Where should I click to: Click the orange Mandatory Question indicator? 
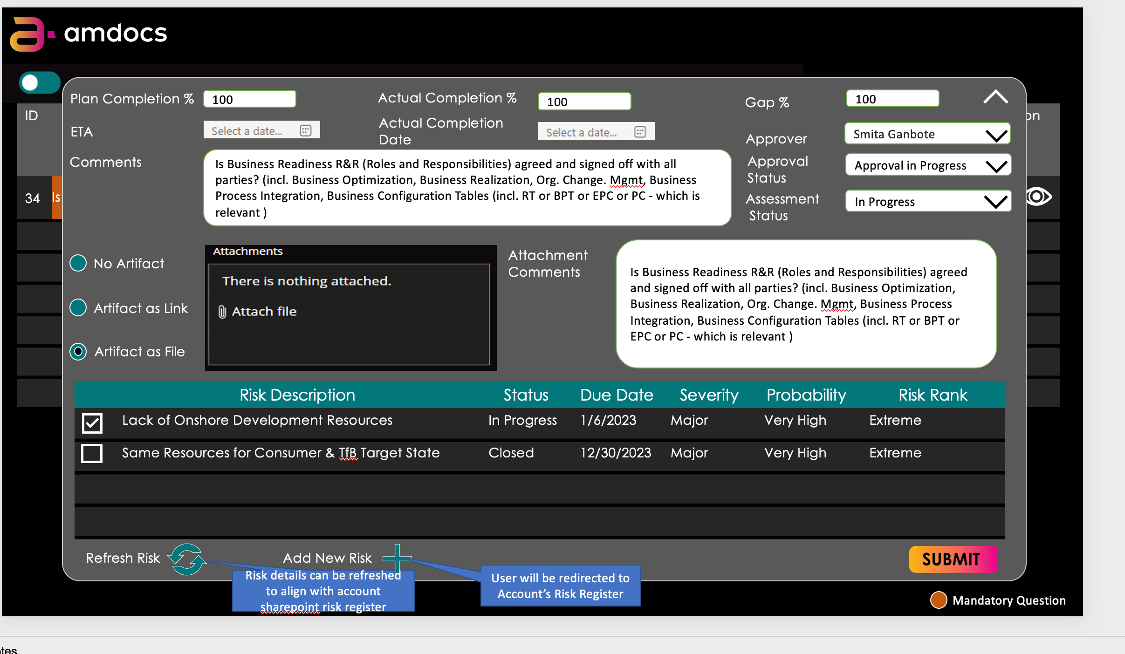pos(939,600)
